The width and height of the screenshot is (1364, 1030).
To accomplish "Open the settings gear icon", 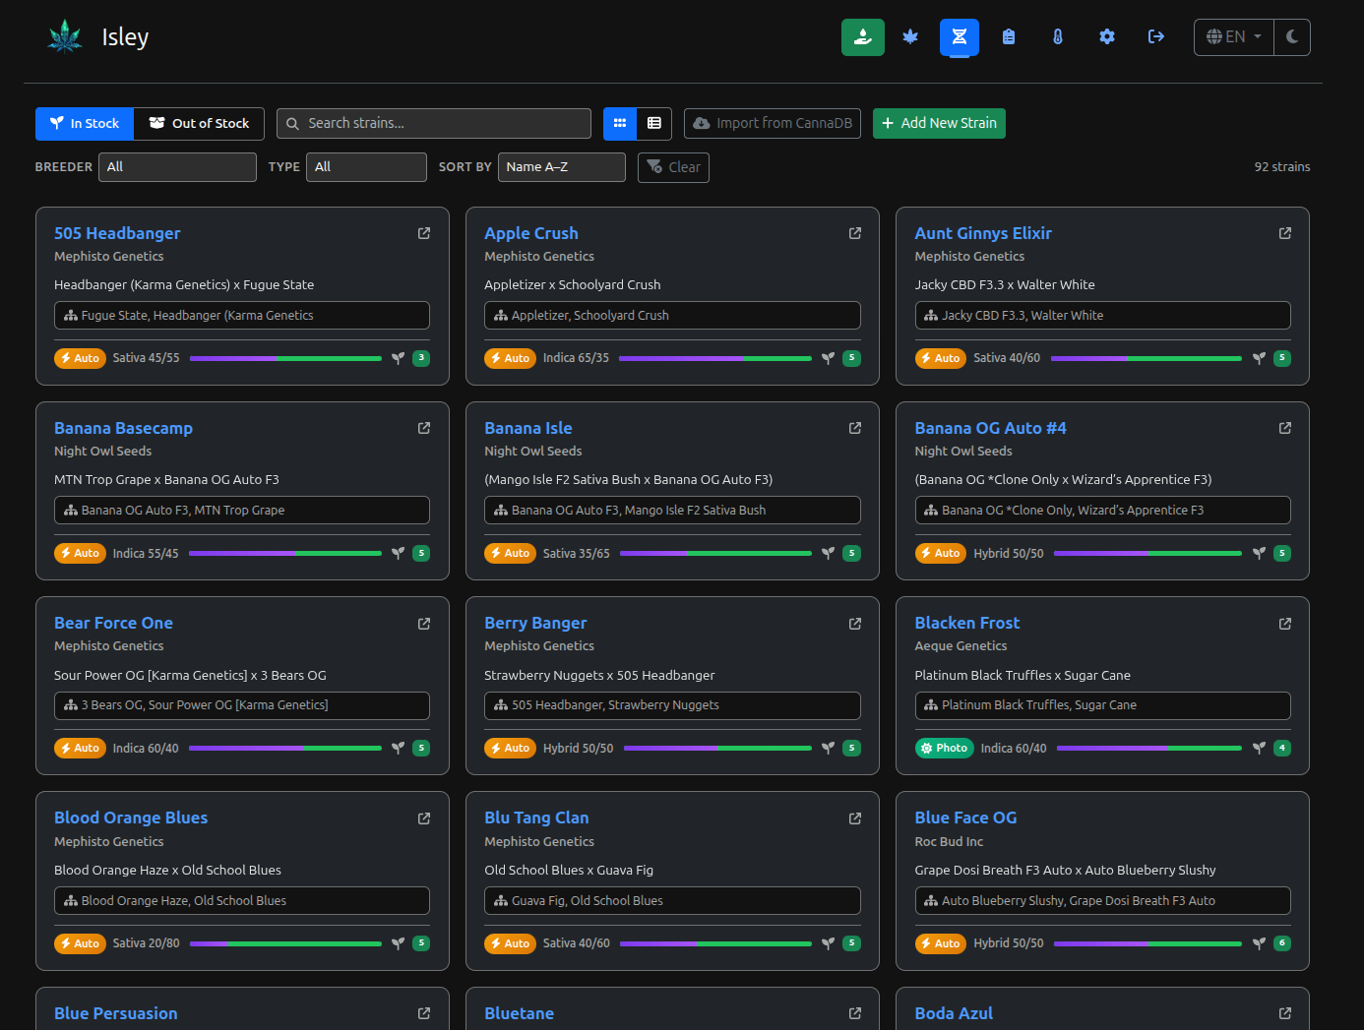I will click(x=1107, y=37).
